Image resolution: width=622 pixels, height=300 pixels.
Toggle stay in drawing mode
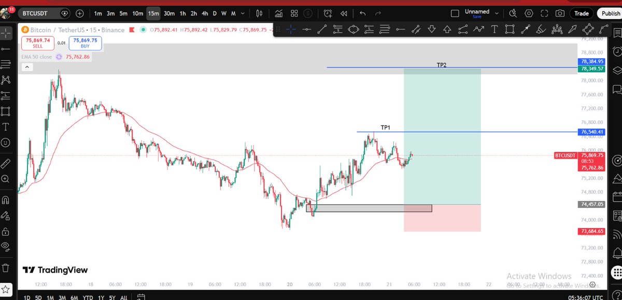(x=6, y=215)
